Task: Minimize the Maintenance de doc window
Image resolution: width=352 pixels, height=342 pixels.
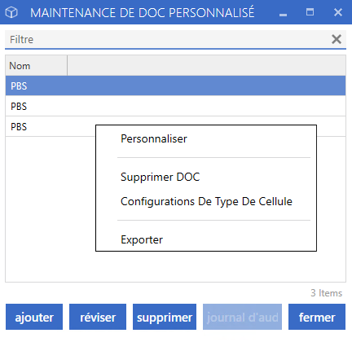Action: [x=283, y=13]
